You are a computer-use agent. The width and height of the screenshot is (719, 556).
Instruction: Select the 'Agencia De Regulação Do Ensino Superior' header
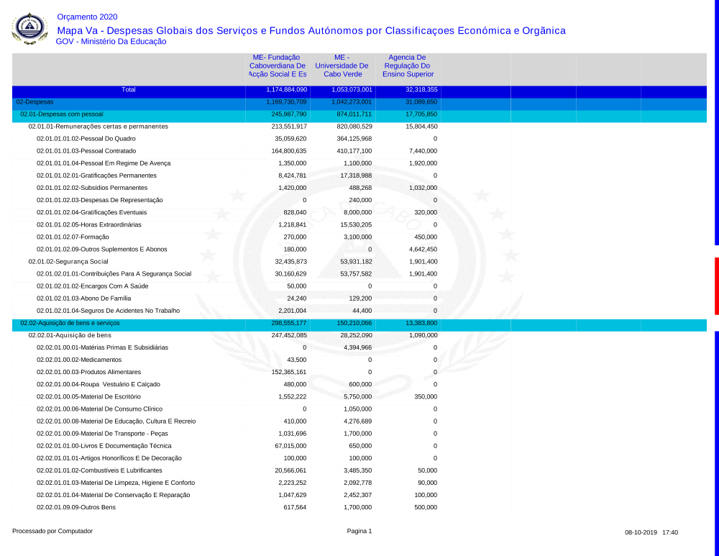(408, 65)
